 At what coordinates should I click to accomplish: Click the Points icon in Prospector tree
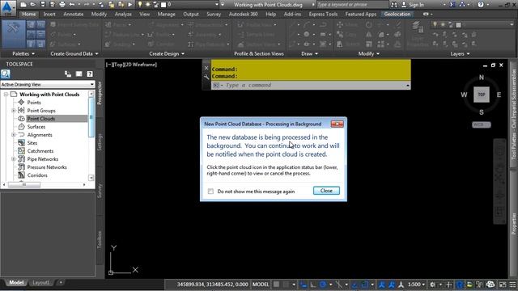coord(22,103)
